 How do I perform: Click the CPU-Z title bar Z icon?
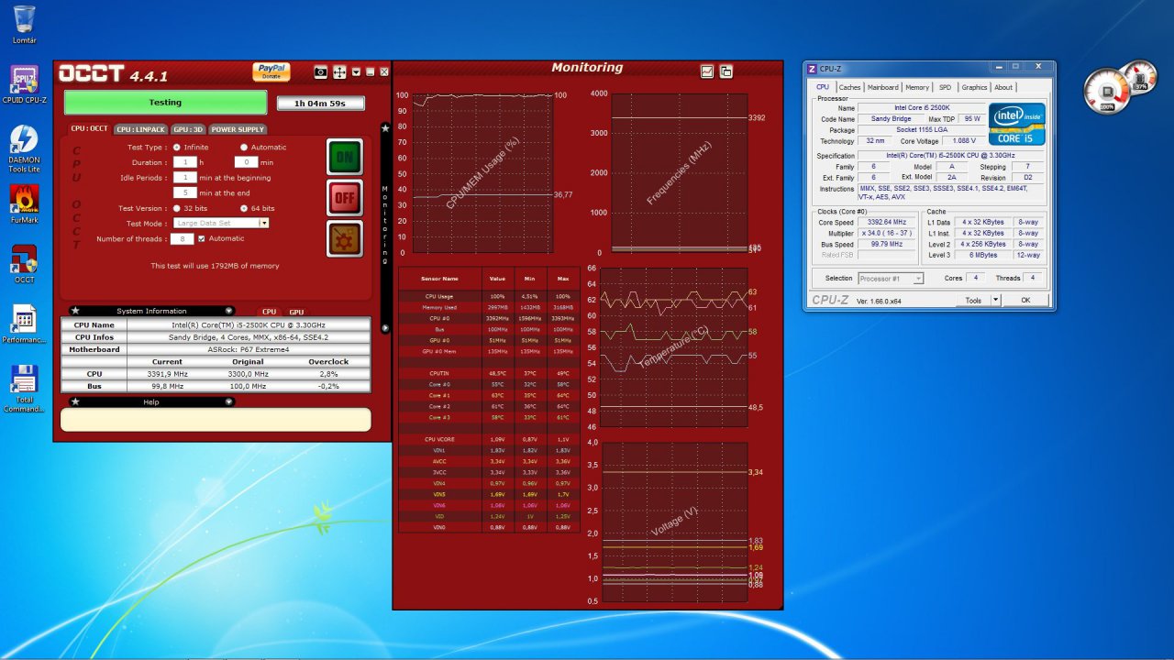point(812,69)
